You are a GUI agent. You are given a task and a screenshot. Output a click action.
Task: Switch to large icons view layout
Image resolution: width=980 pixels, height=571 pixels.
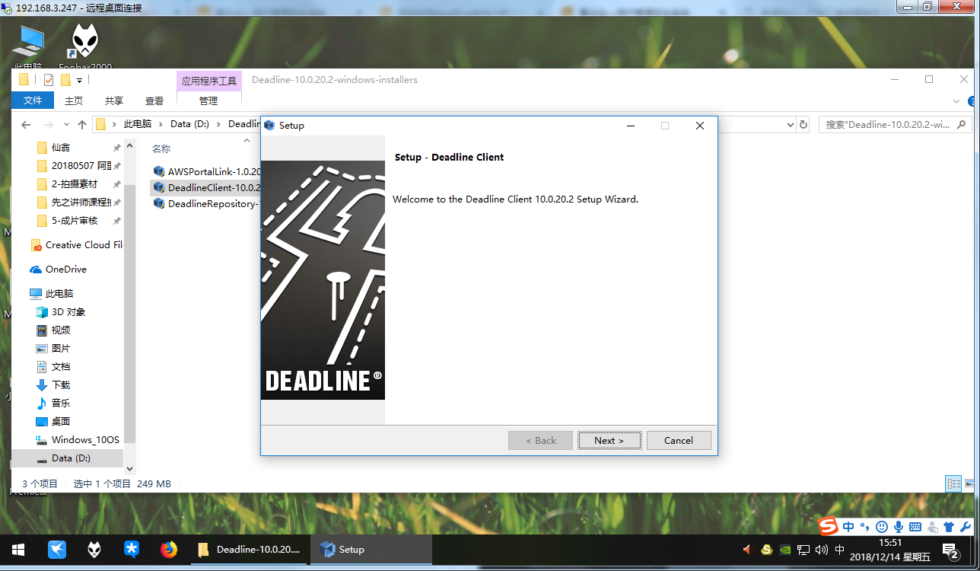tap(969, 483)
